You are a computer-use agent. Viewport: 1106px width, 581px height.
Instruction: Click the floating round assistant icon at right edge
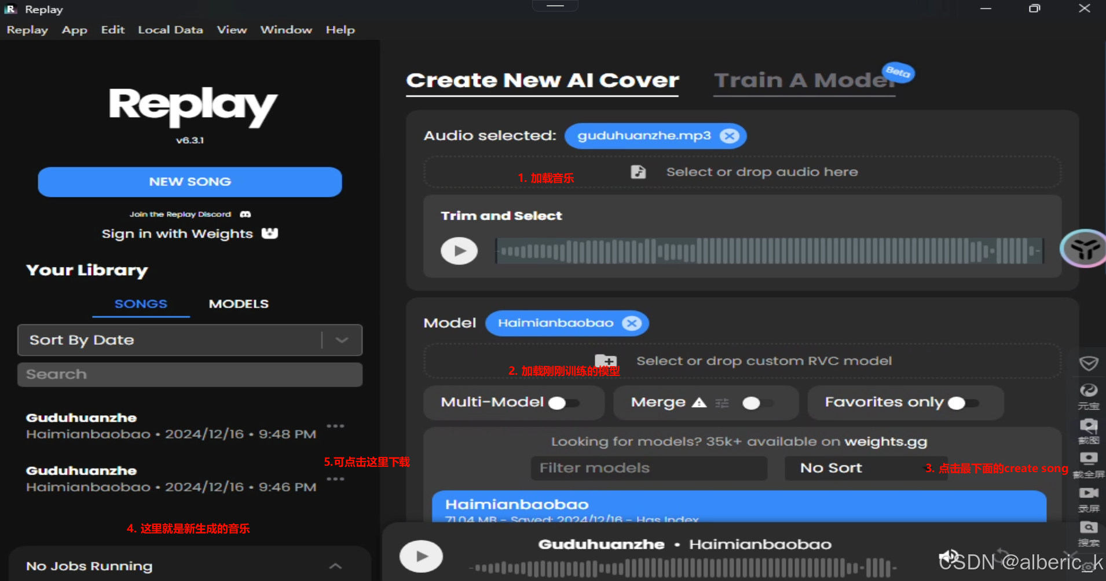click(x=1084, y=249)
